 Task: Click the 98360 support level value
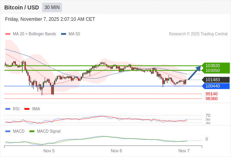tap(211, 99)
